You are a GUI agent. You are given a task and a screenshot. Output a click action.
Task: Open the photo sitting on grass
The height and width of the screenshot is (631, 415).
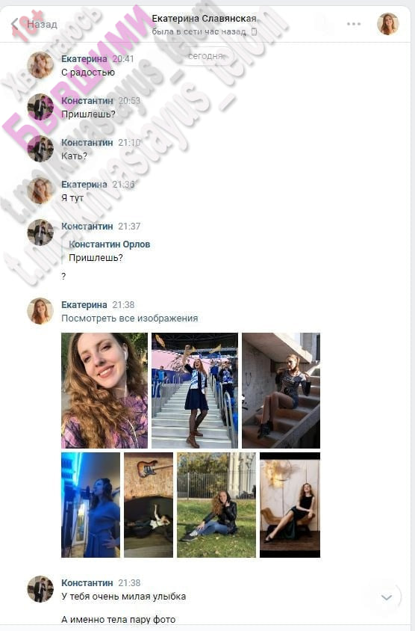(x=216, y=505)
